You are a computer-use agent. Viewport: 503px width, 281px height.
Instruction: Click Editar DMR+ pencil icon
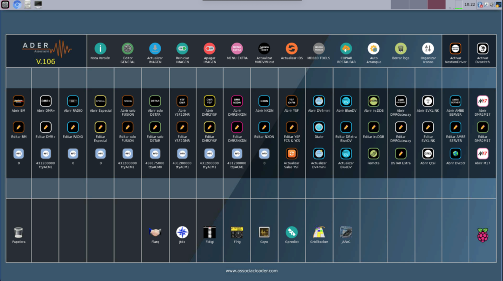pos(46,127)
